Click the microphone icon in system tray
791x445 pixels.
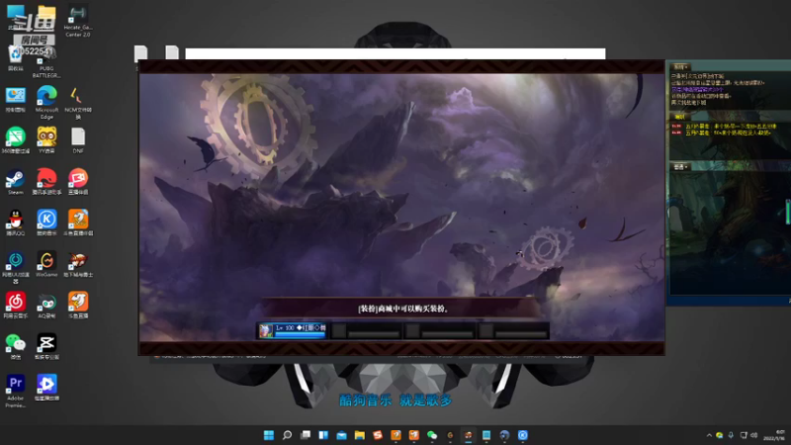click(731, 435)
